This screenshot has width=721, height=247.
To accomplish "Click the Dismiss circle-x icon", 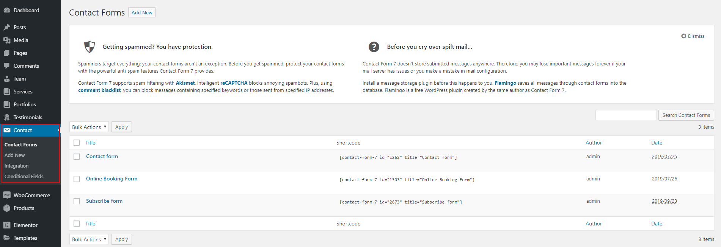I will click(x=684, y=36).
